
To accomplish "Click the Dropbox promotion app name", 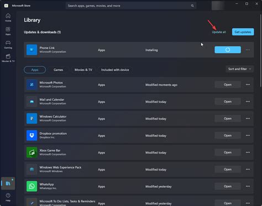I will [53, 134].
